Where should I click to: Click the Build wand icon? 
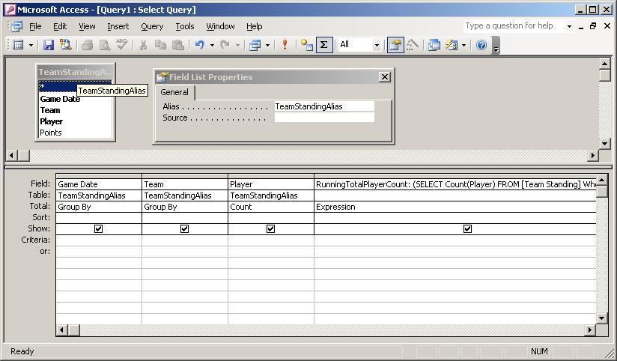(412, 45)
